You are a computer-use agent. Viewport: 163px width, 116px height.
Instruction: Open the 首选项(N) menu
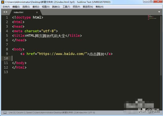click(87, 7)
